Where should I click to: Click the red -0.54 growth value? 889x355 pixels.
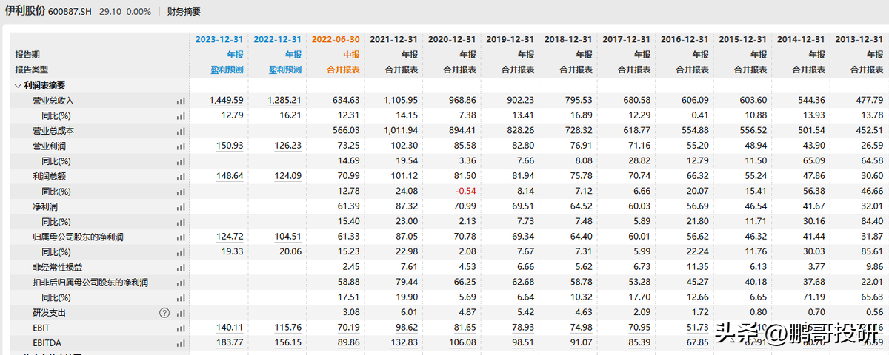point(467,192)
